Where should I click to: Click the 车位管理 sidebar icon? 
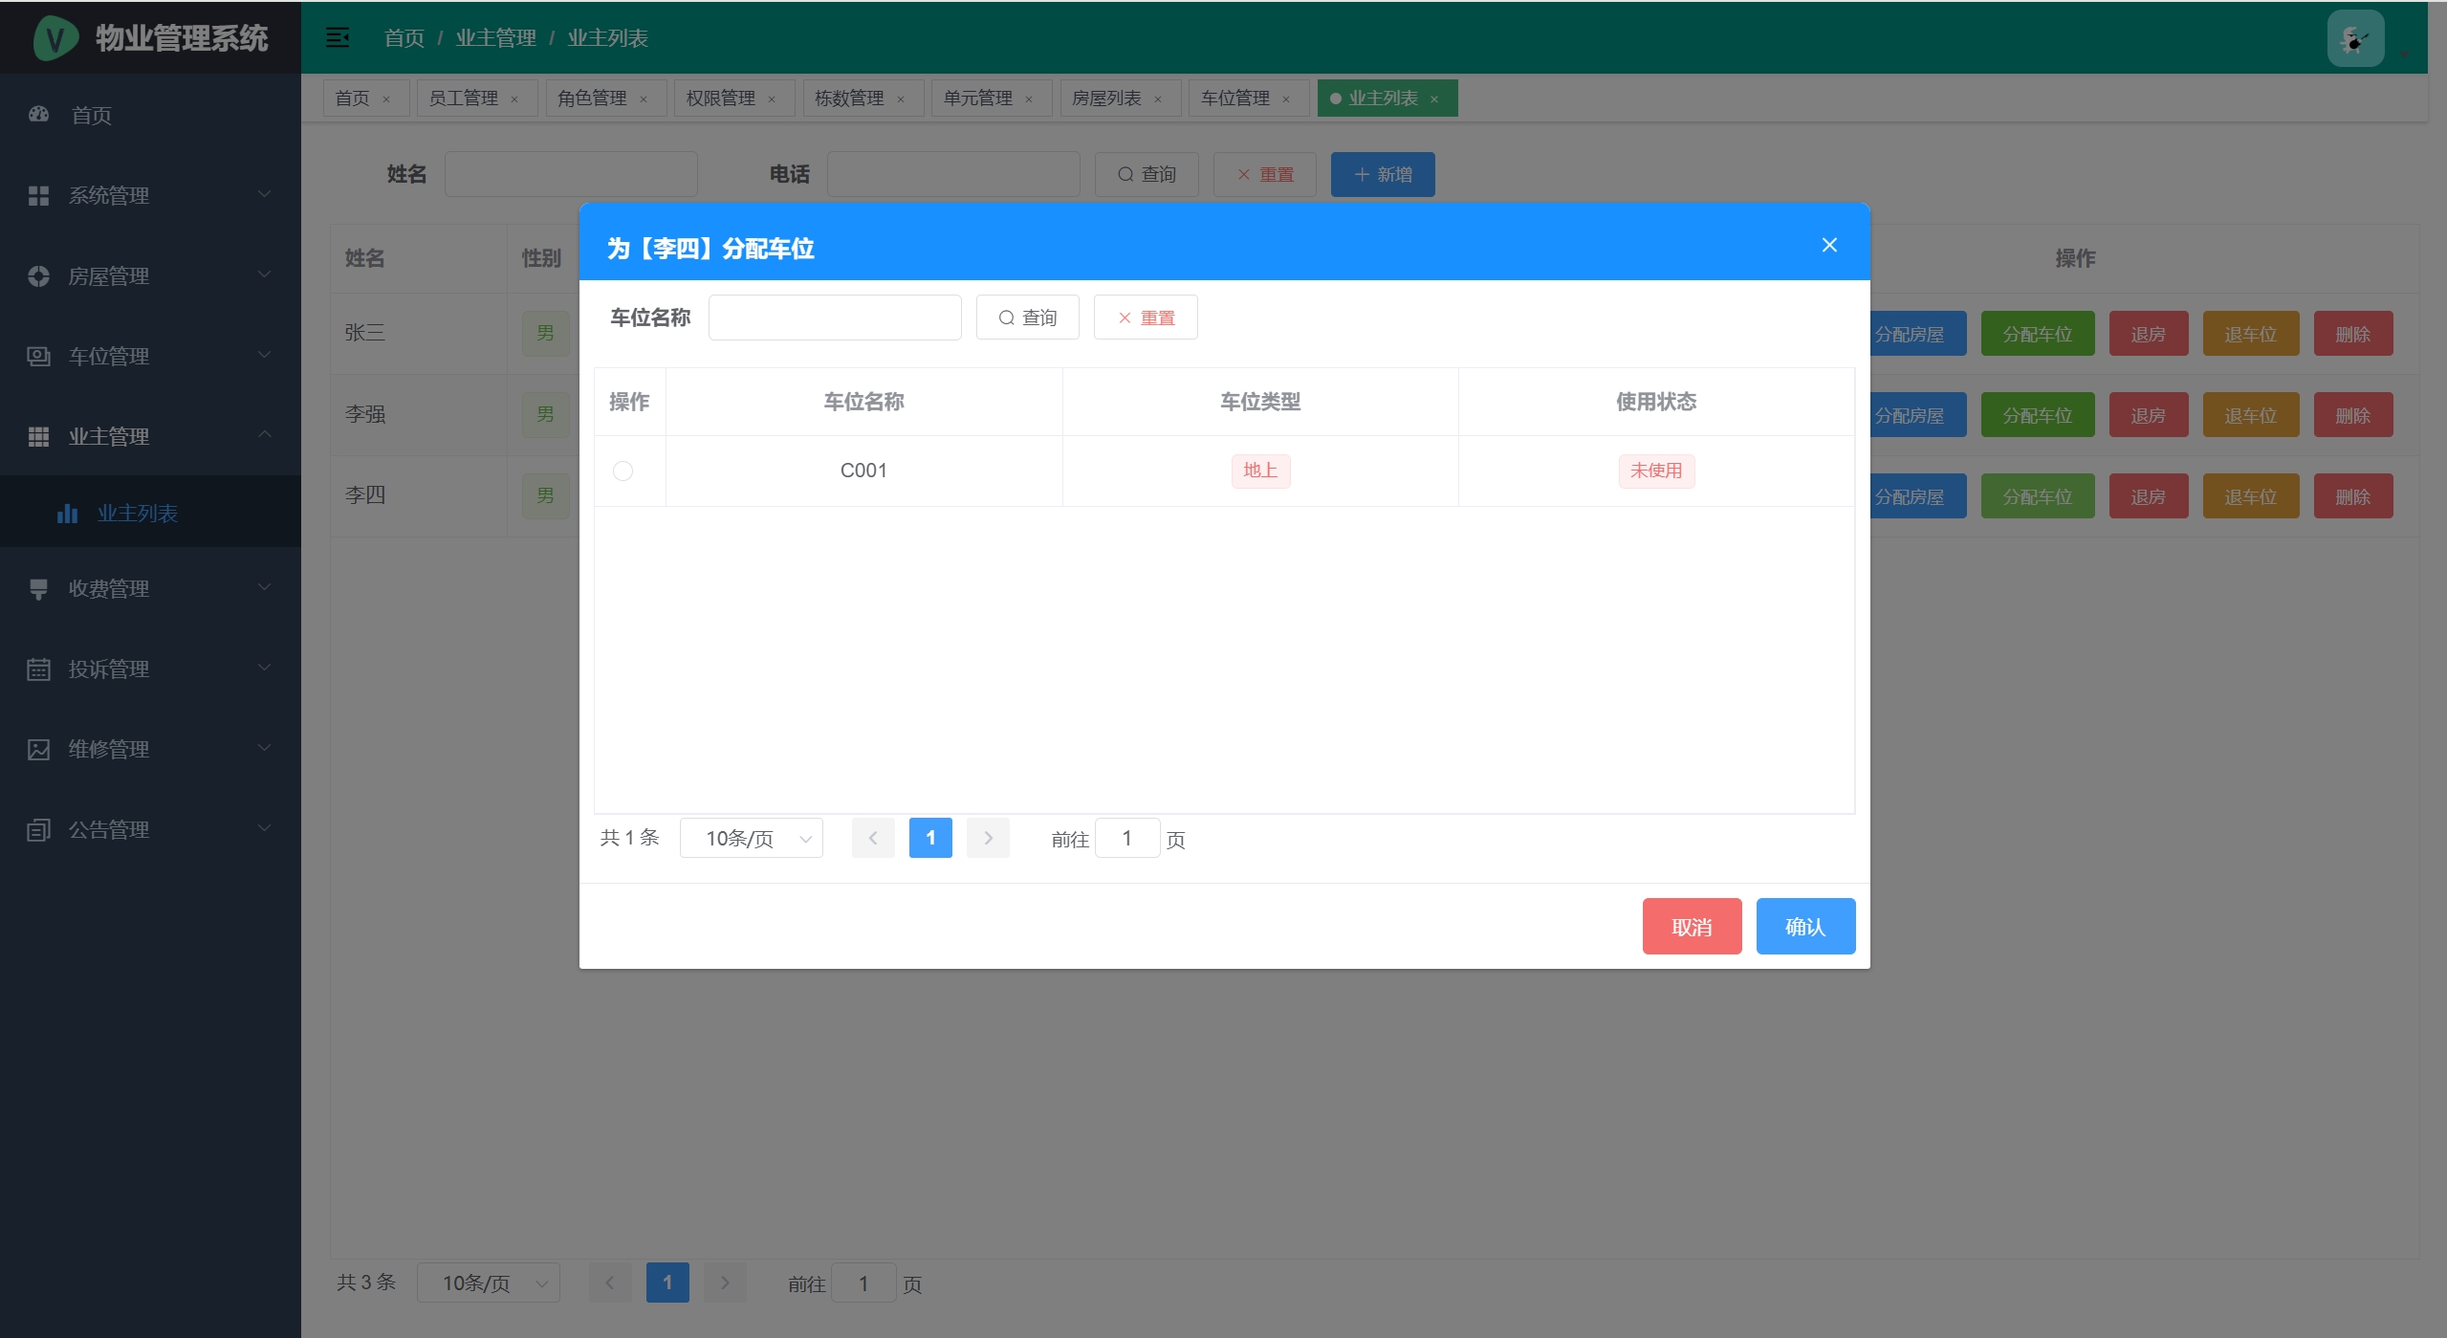click(38, 356)
